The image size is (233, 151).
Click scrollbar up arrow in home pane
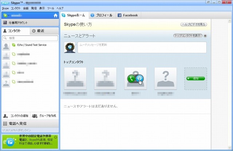(229, 21)
